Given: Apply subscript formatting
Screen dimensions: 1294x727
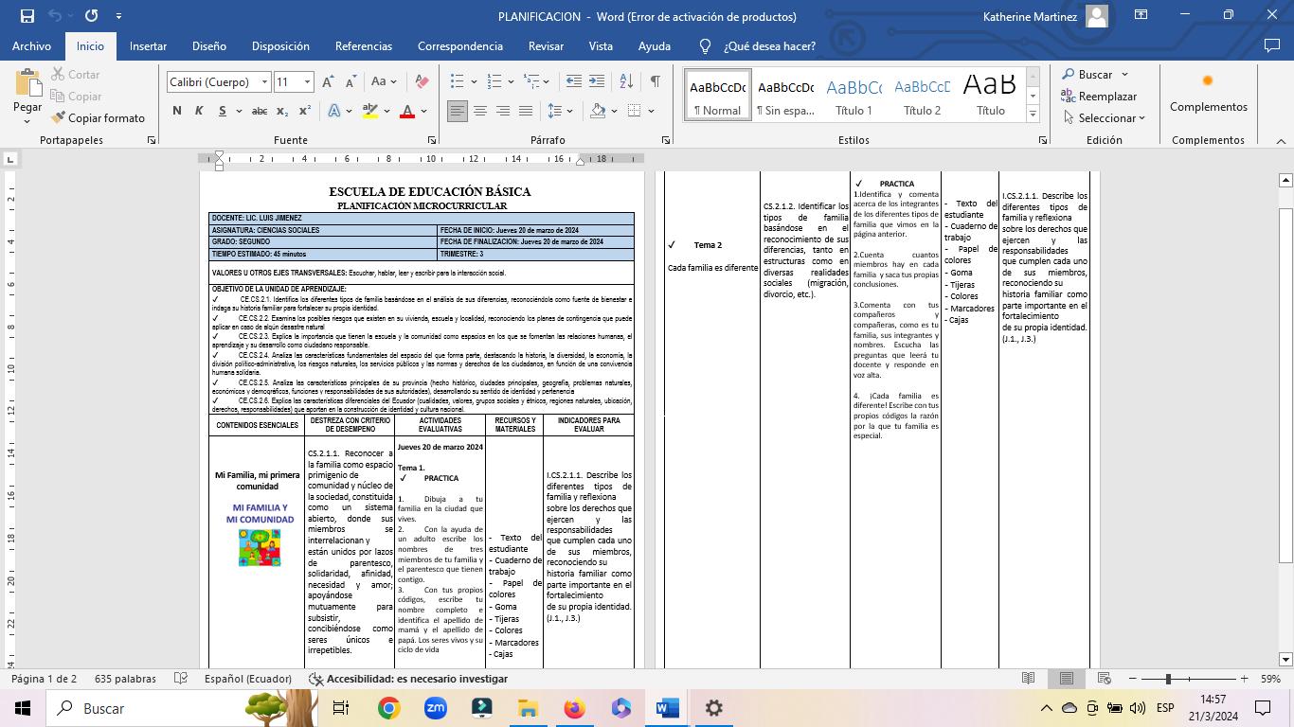Looking at the screenshot, I should coord(282,111).
